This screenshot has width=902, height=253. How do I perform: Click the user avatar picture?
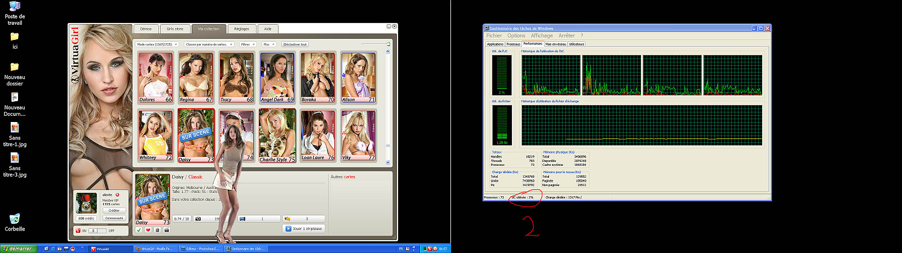point(86,203)
